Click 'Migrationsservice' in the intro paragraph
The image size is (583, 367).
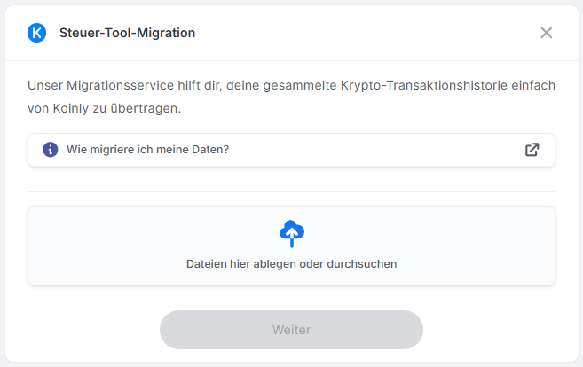tap(120, 85)
